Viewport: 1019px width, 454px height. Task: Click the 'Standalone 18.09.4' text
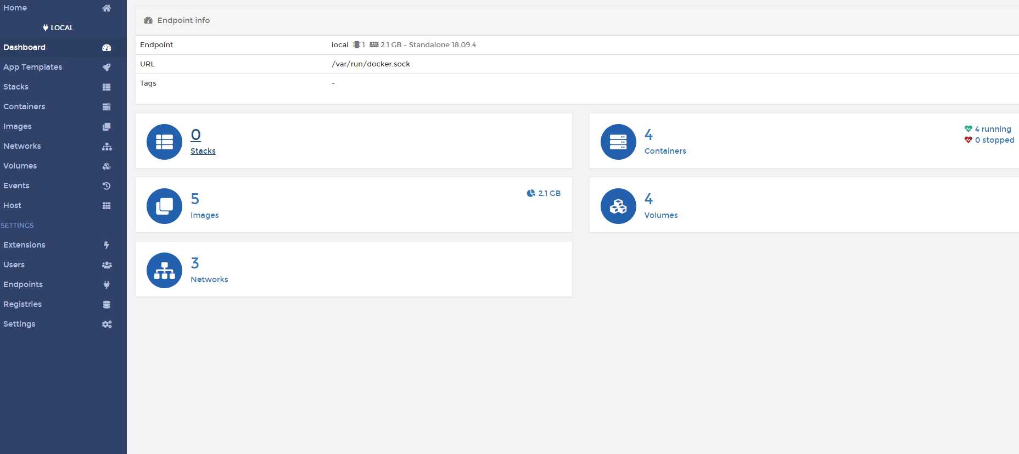(443, 45)
